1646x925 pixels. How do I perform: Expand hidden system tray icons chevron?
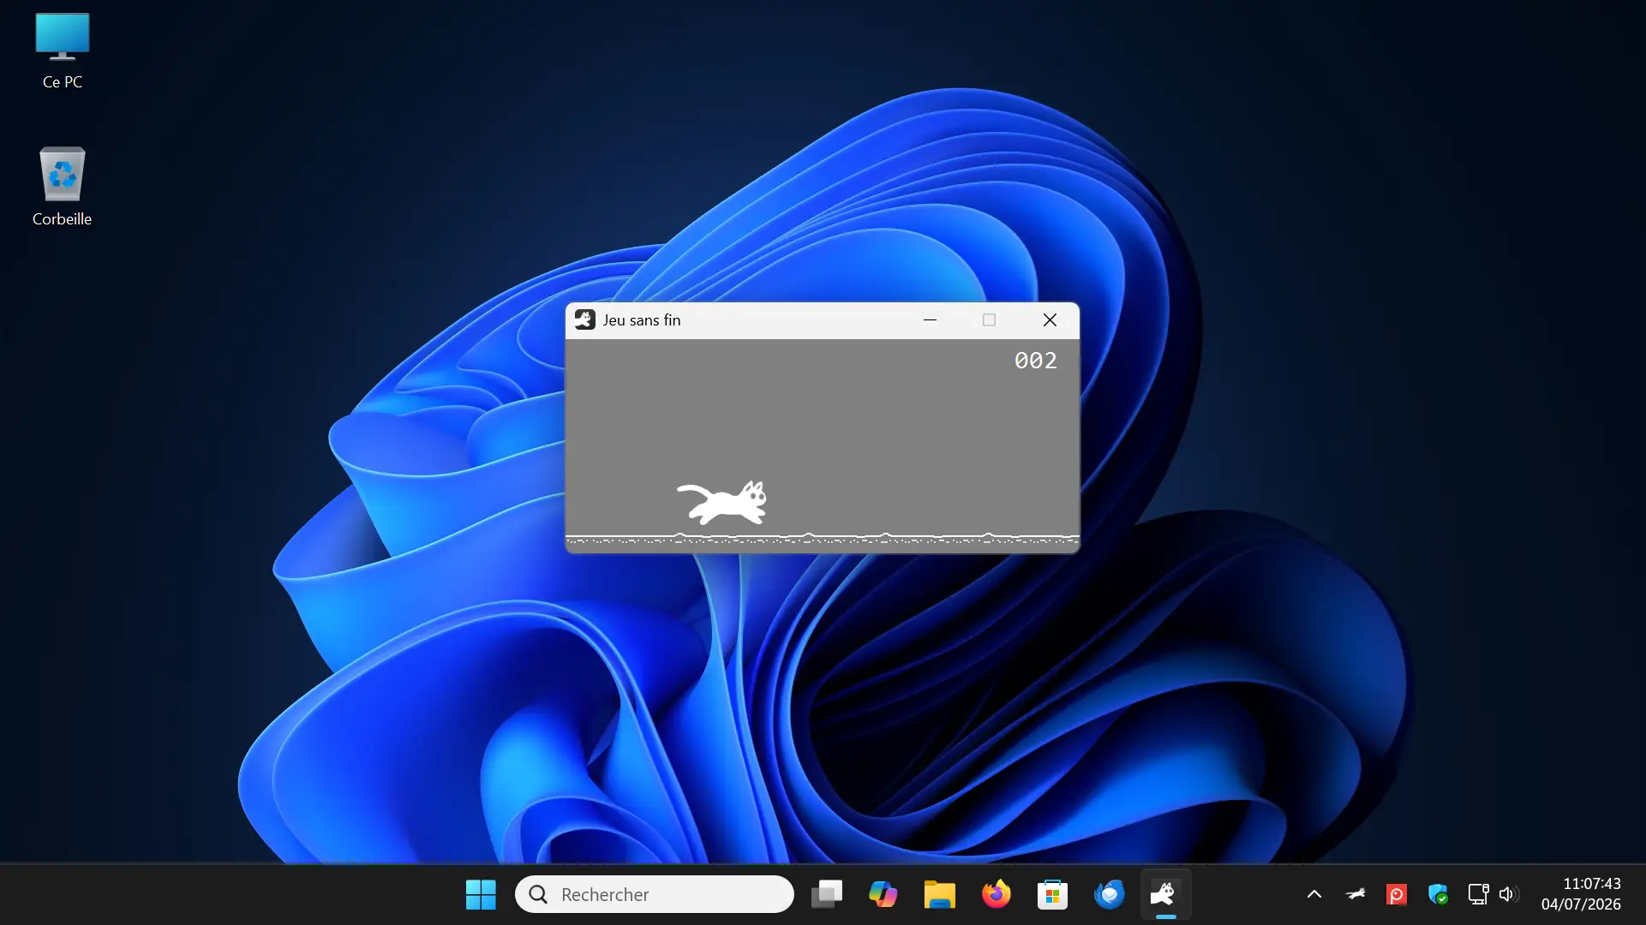tap(1314, 894)
